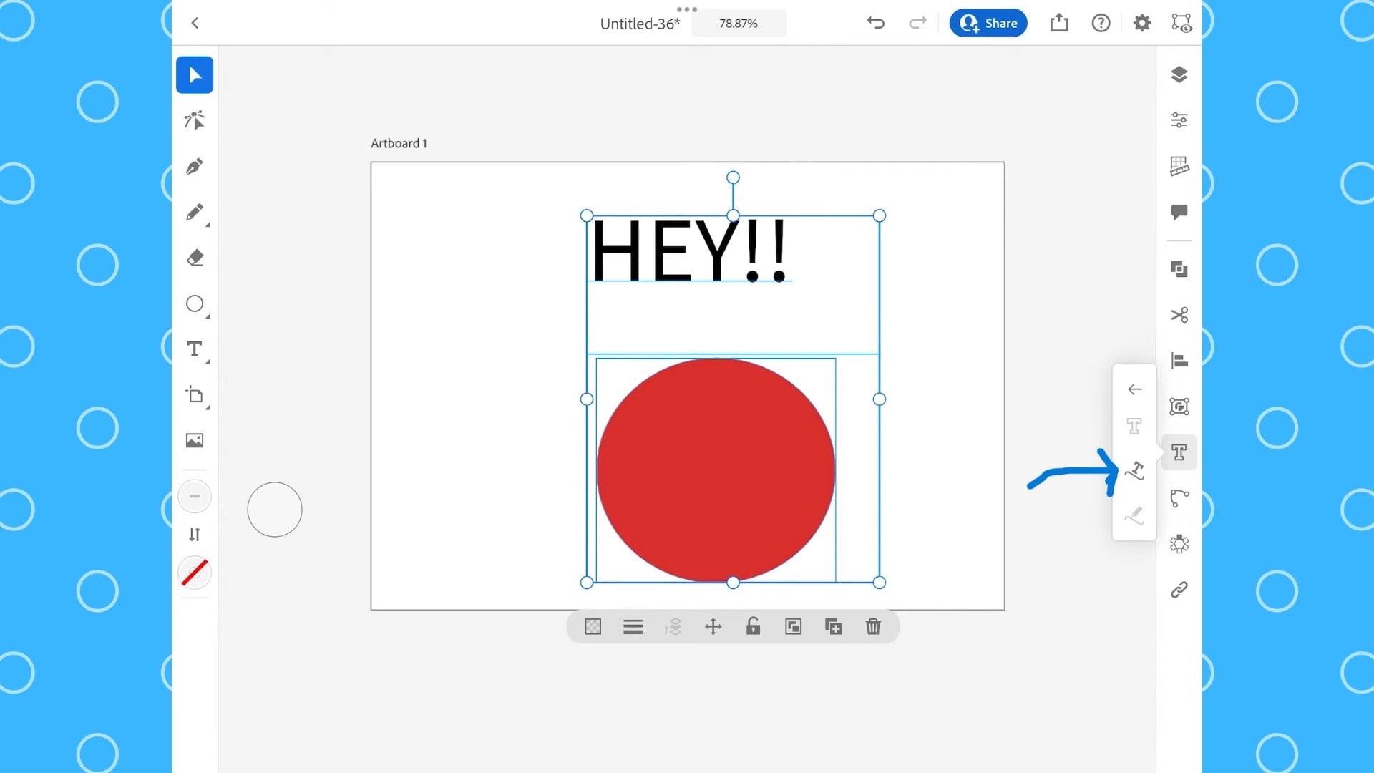Click the Untitled-36* document title
Screen dimensions: 1374x773
click(x=640, y=24)
